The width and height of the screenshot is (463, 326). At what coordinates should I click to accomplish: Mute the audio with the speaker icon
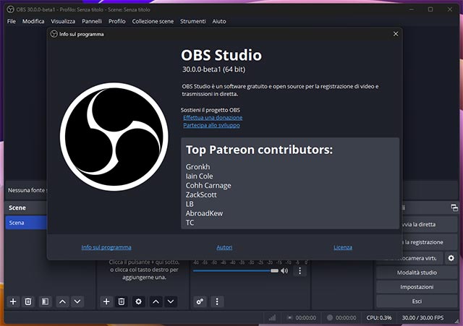pyautogui.click(x=284, y=271)
